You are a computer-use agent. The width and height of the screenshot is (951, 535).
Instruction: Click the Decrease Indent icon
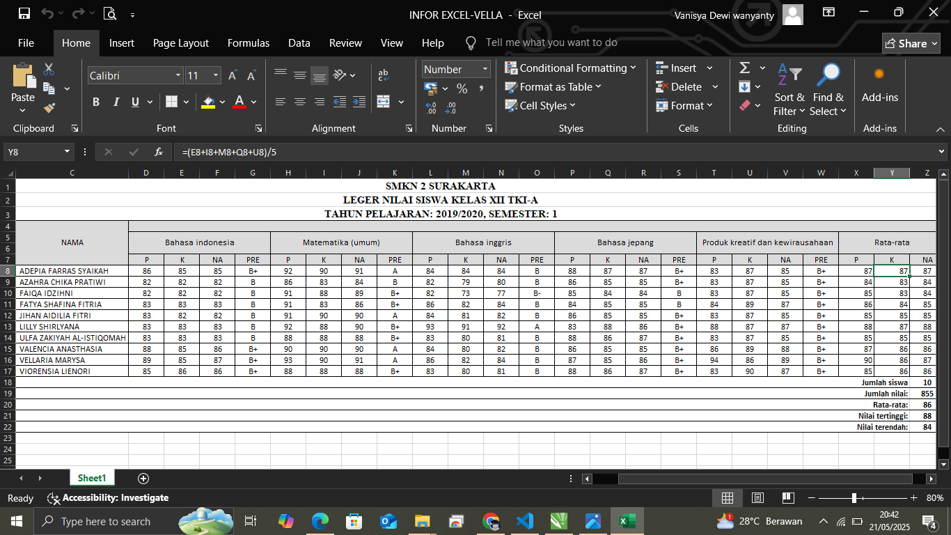pyautogui.click(x=340, y=102)
